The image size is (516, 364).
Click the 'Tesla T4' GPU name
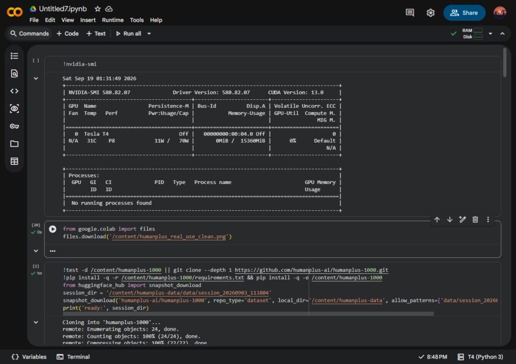[96, 134]
